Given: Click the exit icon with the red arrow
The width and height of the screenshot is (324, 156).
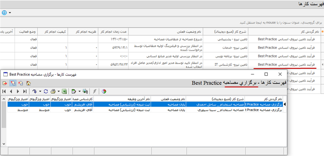Looking at the screenshot, I should 4,83.
